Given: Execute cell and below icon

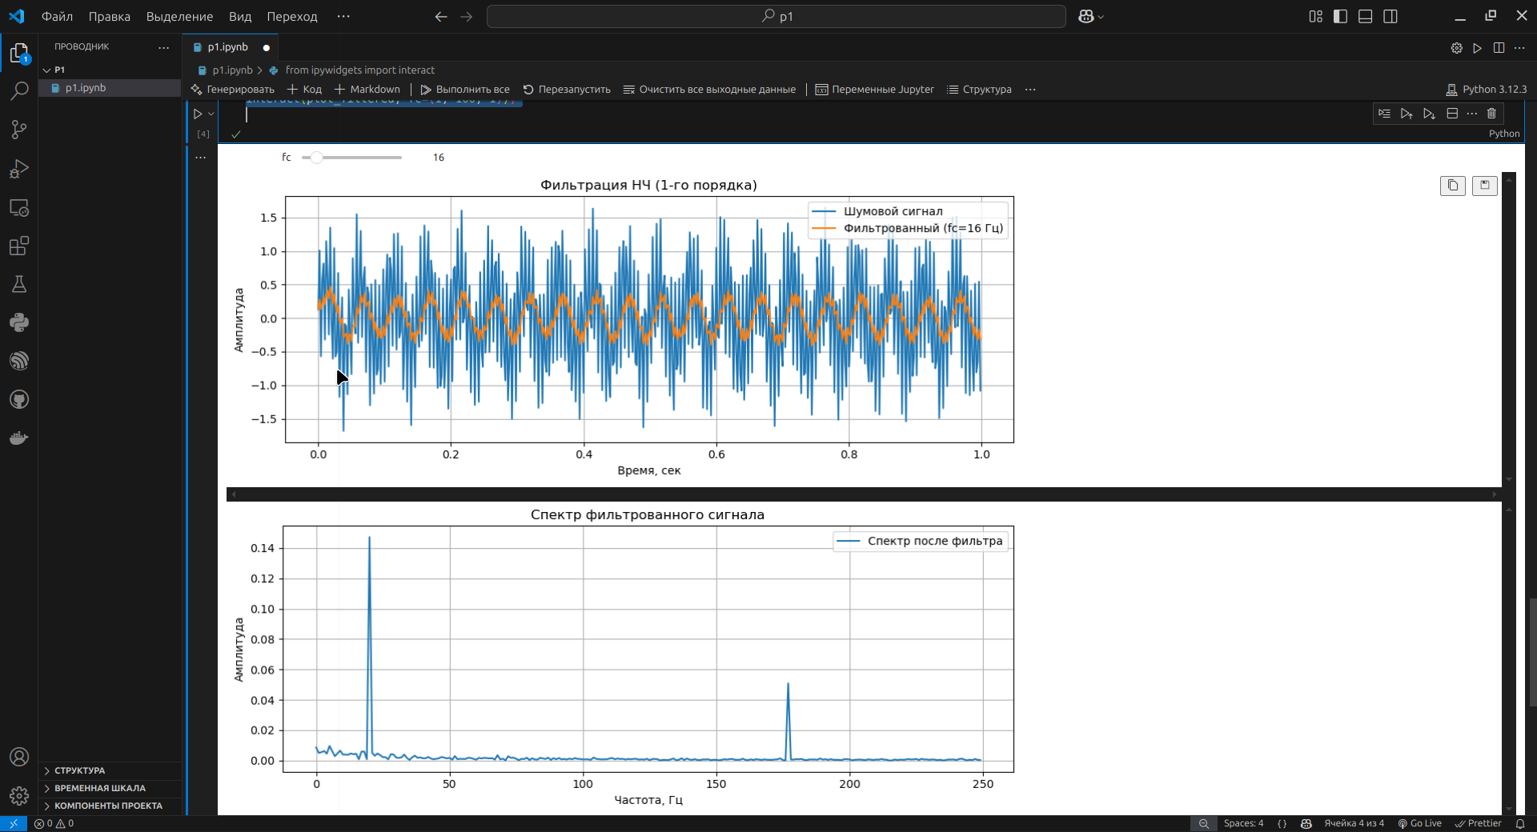Looking at the screenshot, I should 1429,114.
